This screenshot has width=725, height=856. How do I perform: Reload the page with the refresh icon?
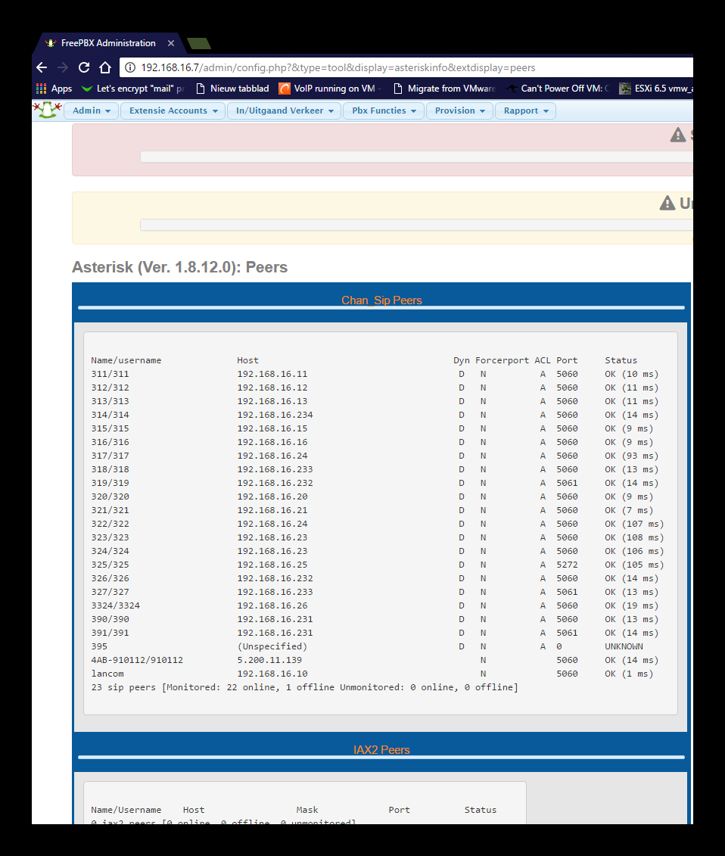point(84,67)
